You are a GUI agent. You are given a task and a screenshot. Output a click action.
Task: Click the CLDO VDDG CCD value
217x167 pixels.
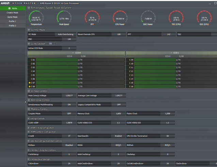pos(118,123)
